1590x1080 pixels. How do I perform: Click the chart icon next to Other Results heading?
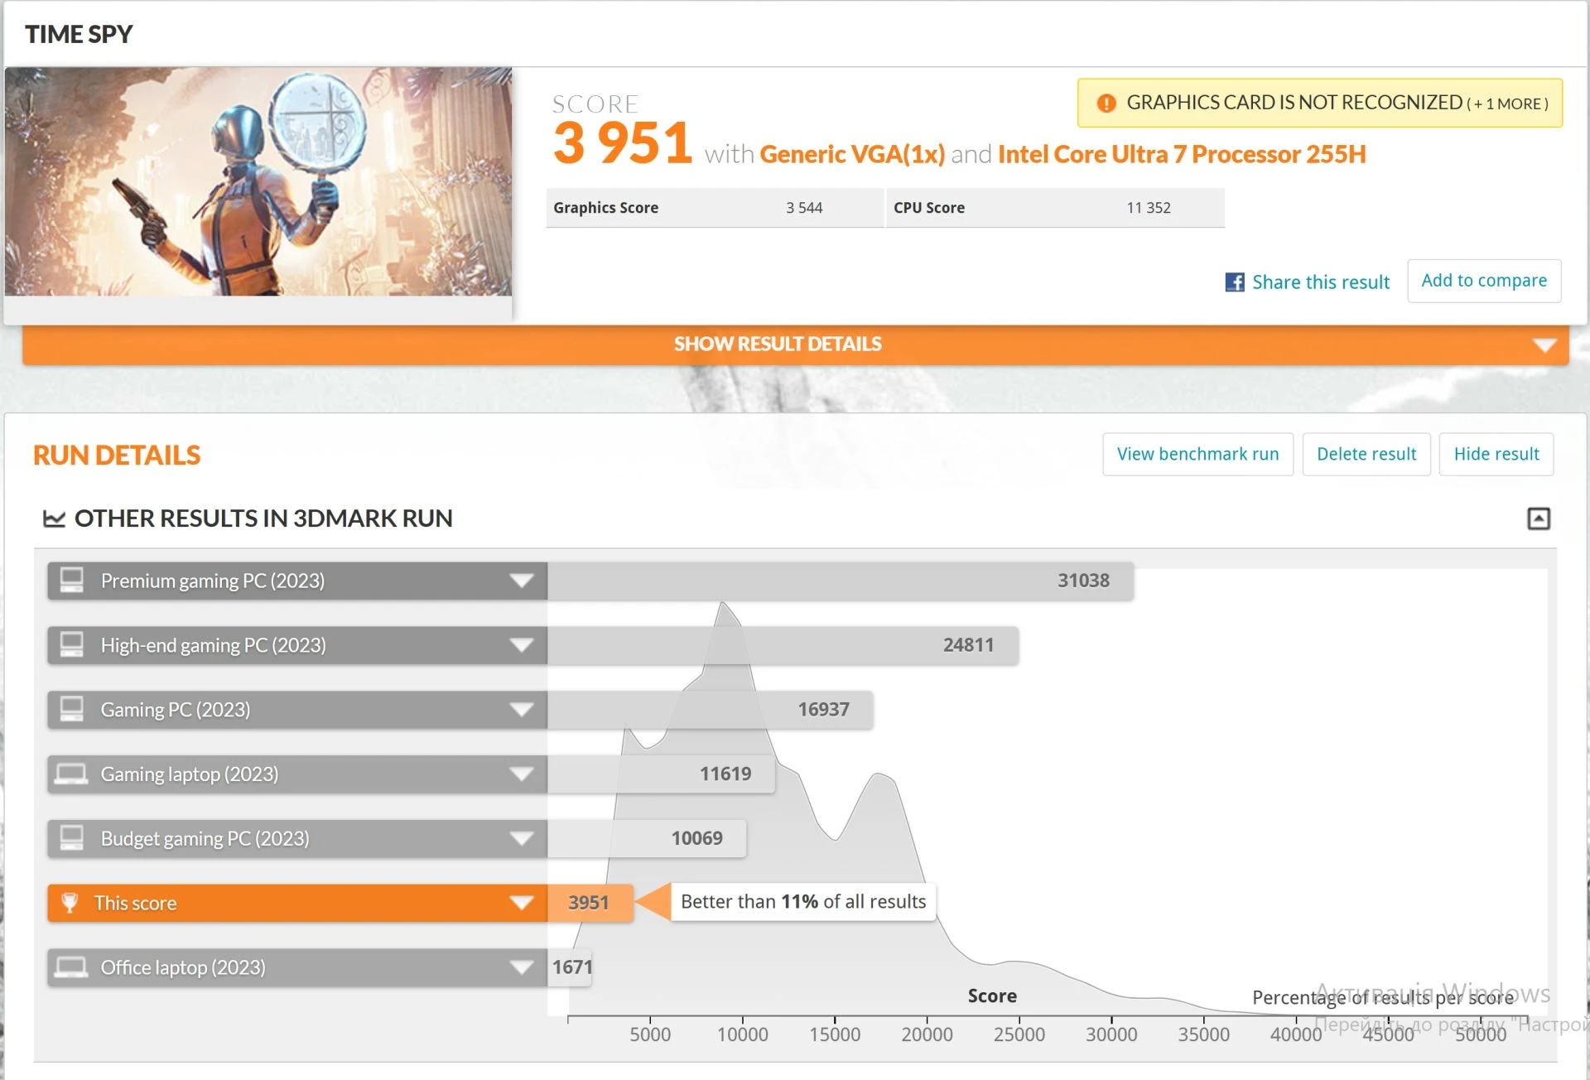coord(54,518)
